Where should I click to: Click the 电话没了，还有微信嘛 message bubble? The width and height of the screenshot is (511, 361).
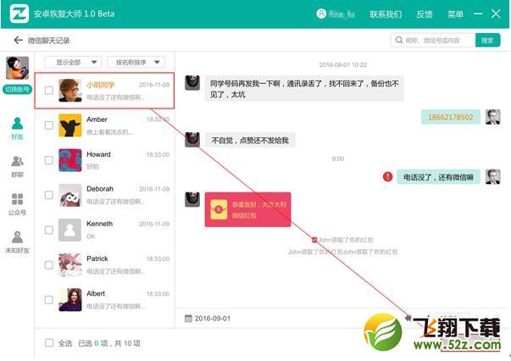point(438,176)
